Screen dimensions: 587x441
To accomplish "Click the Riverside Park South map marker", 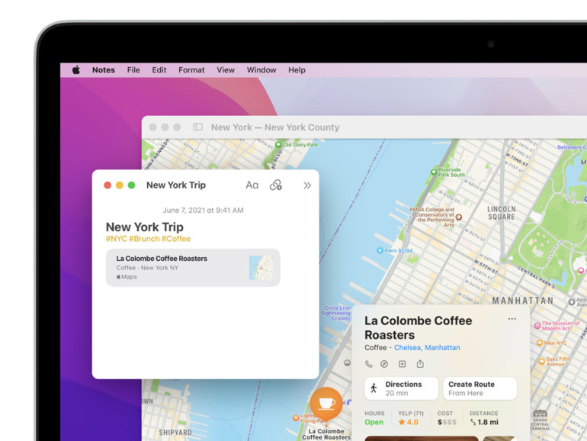I will point(434,172).
